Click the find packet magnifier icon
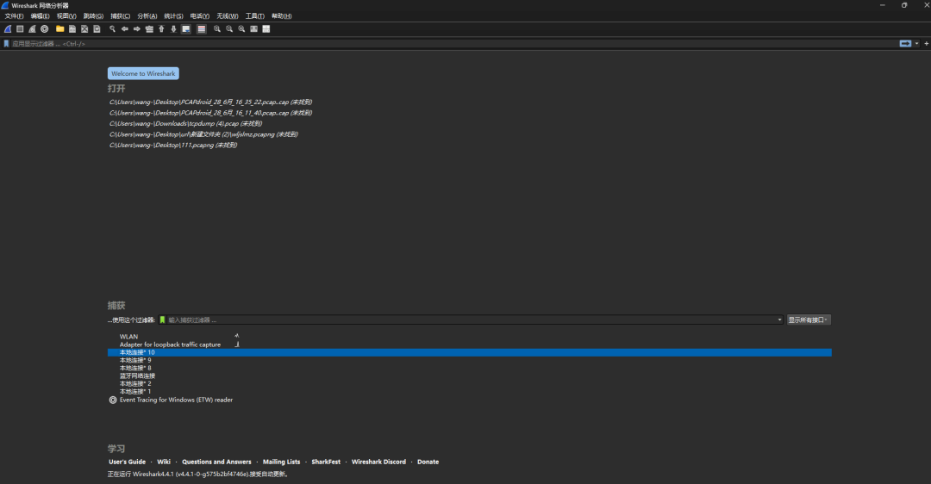The image size is (931, 484). (x=112, y=28)
